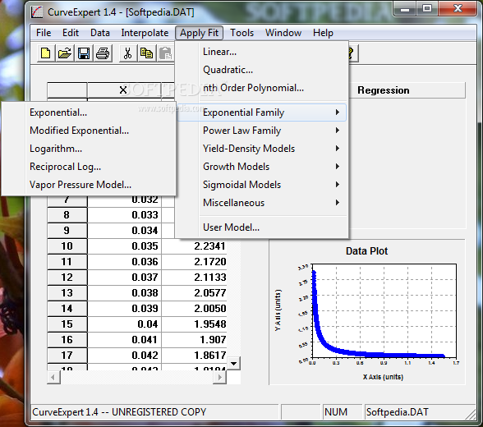Expand the Power Law Family submenu

[262, 131]
